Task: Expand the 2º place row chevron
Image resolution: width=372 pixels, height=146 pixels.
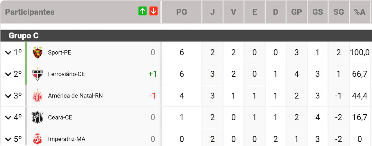Action: [8, 74]
